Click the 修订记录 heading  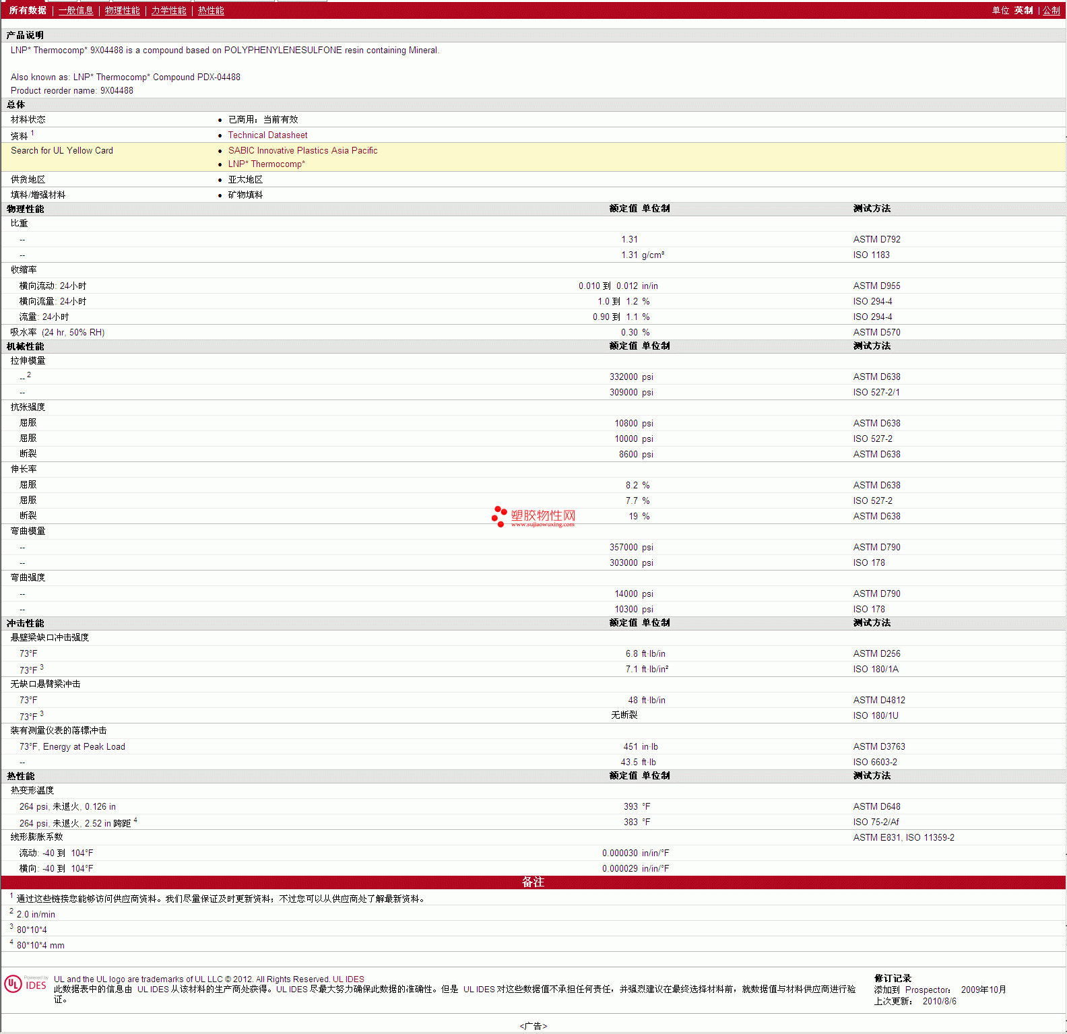click(893, 978)
